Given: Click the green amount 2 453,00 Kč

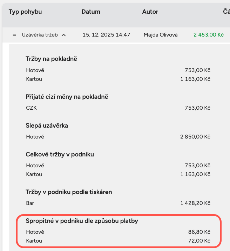Looking at the screenshot, I should 208,35.
